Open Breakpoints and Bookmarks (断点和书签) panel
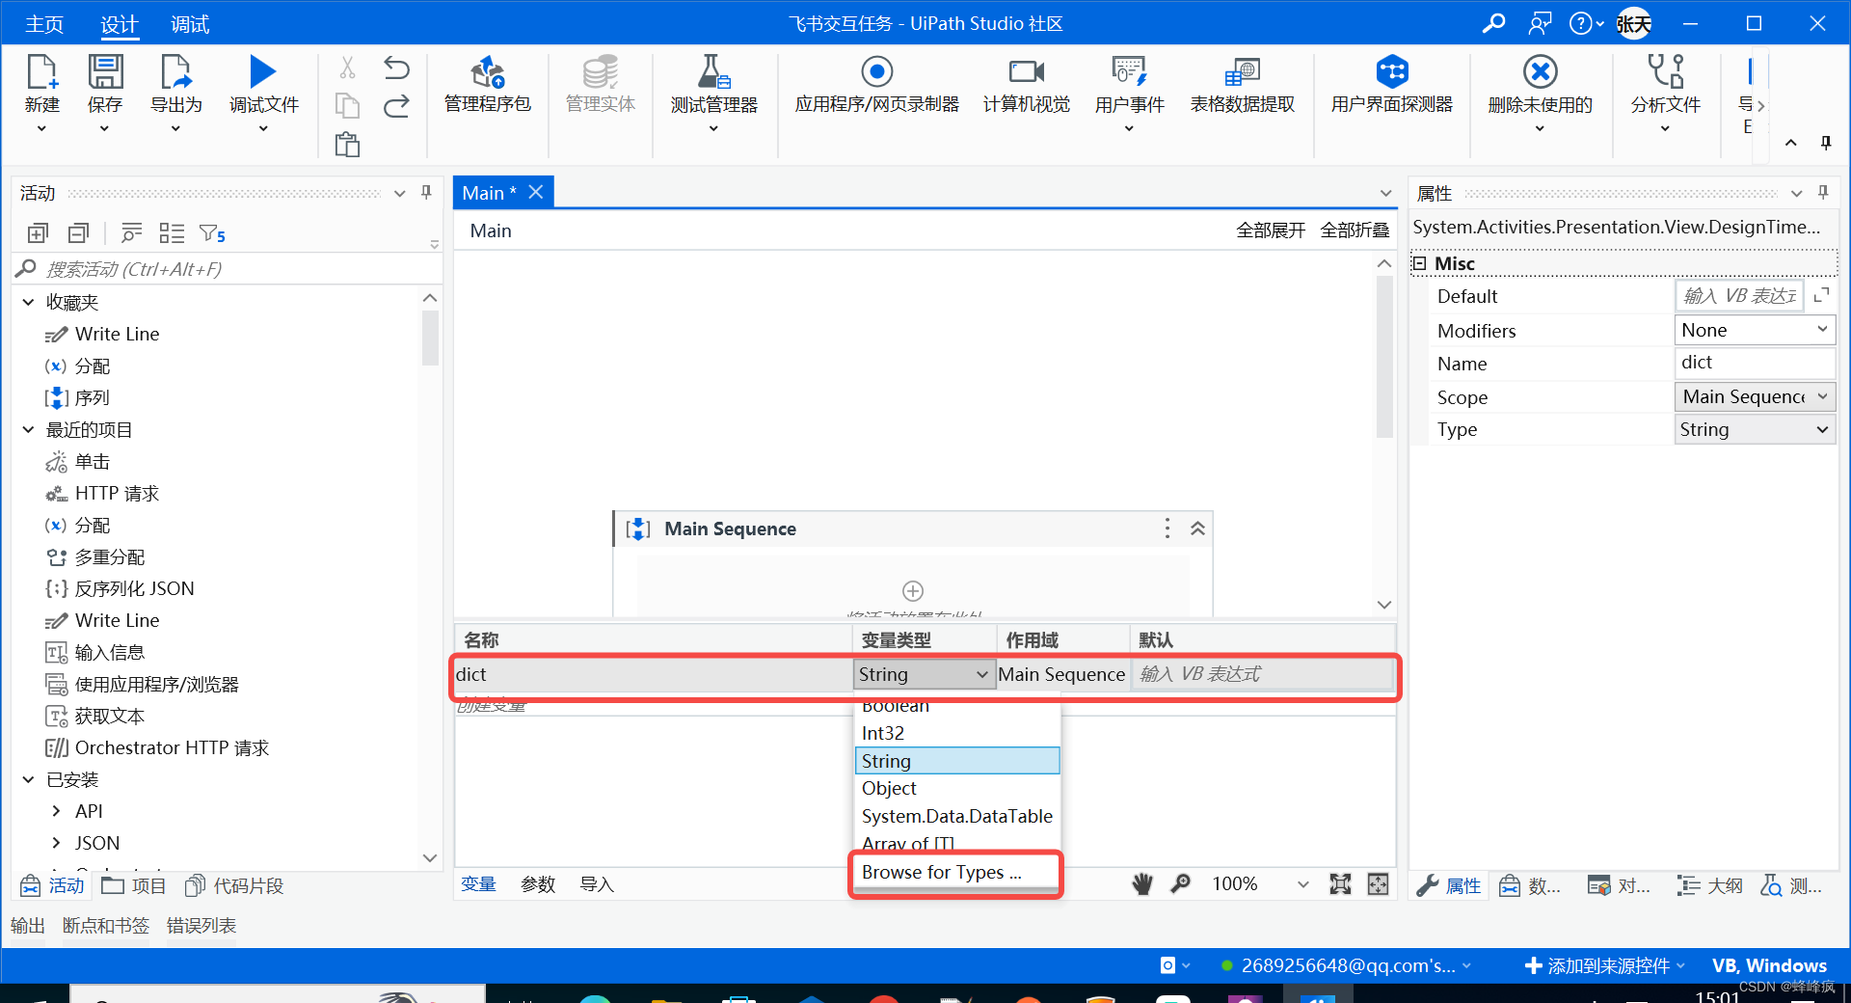Screen dimensions: 1851x1003 (106, 925)
